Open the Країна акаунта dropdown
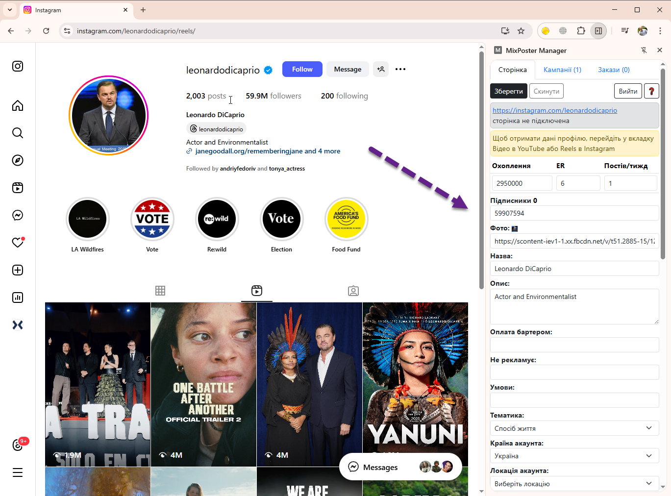The width and height of the screenshot is (671, 496). click(574, 456)
